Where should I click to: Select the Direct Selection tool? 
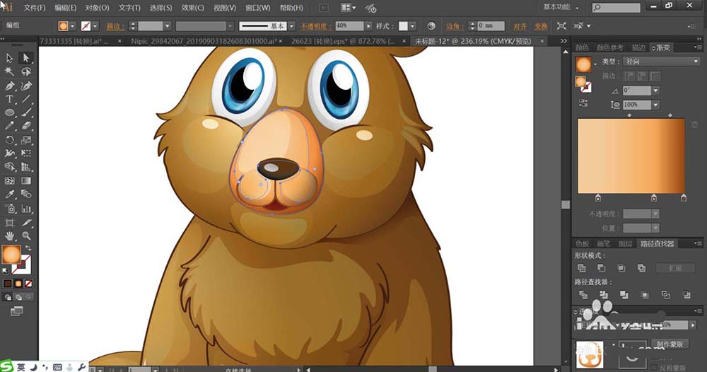pyautogui.click(x=26, y=58)
